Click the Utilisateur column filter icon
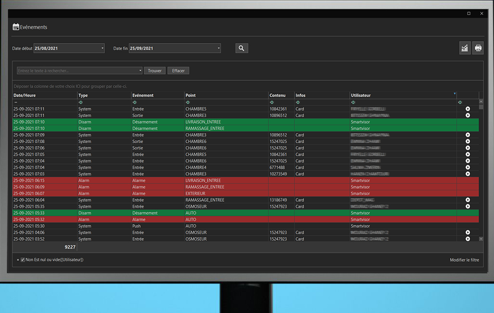494x313 pixels. (454, 93)
